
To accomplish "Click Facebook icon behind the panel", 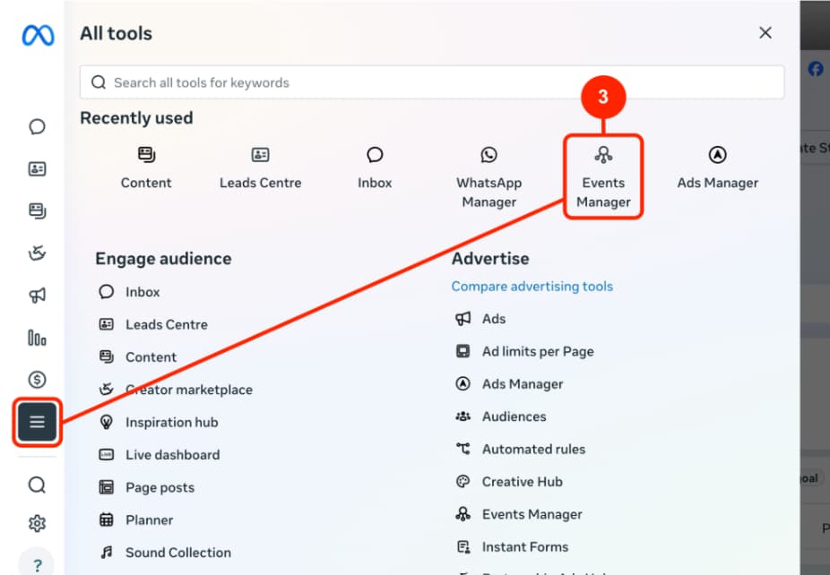I will (815, 69).
